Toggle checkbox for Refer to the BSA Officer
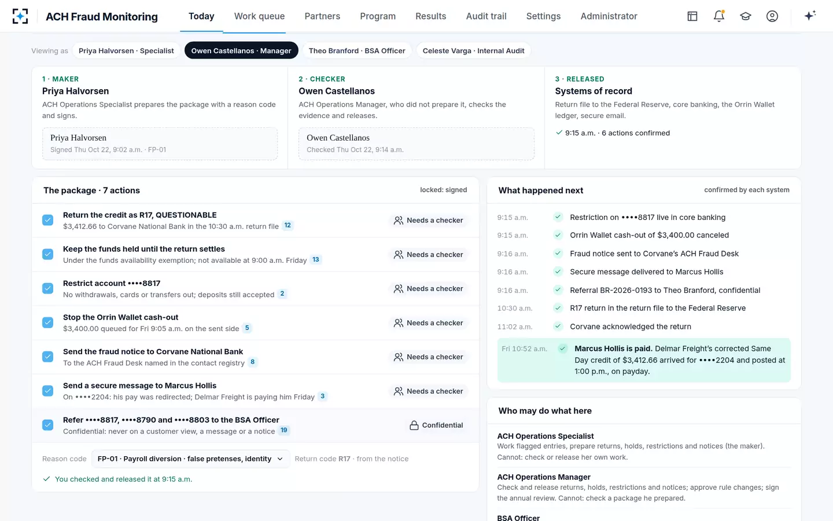The width and height of the screenshot is (833, 521). click(x=48, y=425)
